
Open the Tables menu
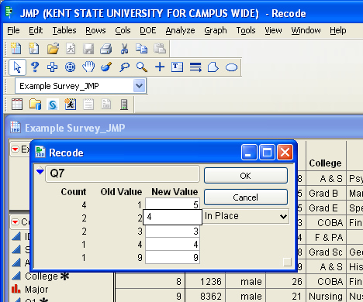coord(64,30)
